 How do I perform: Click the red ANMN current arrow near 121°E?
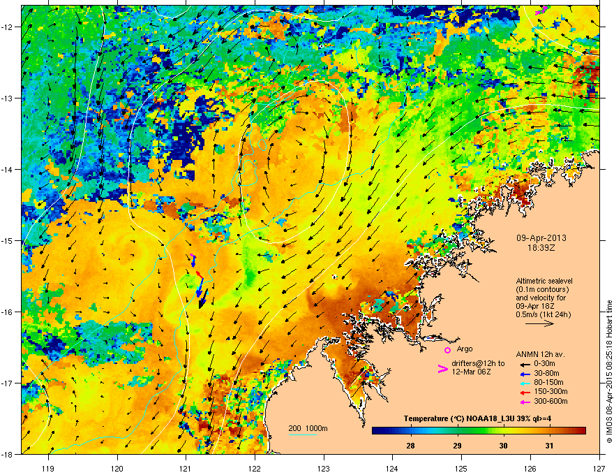coord(200,275)
